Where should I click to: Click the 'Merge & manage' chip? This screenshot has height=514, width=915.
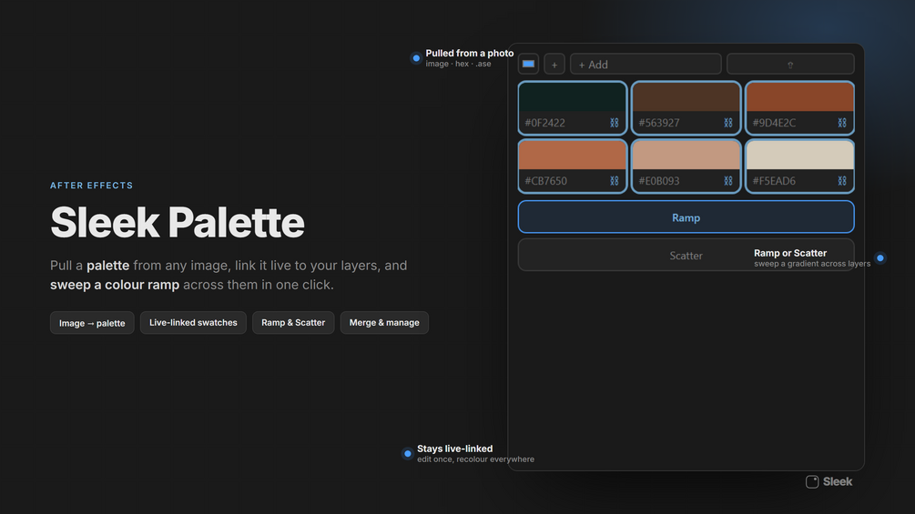[x=384, y=323]
